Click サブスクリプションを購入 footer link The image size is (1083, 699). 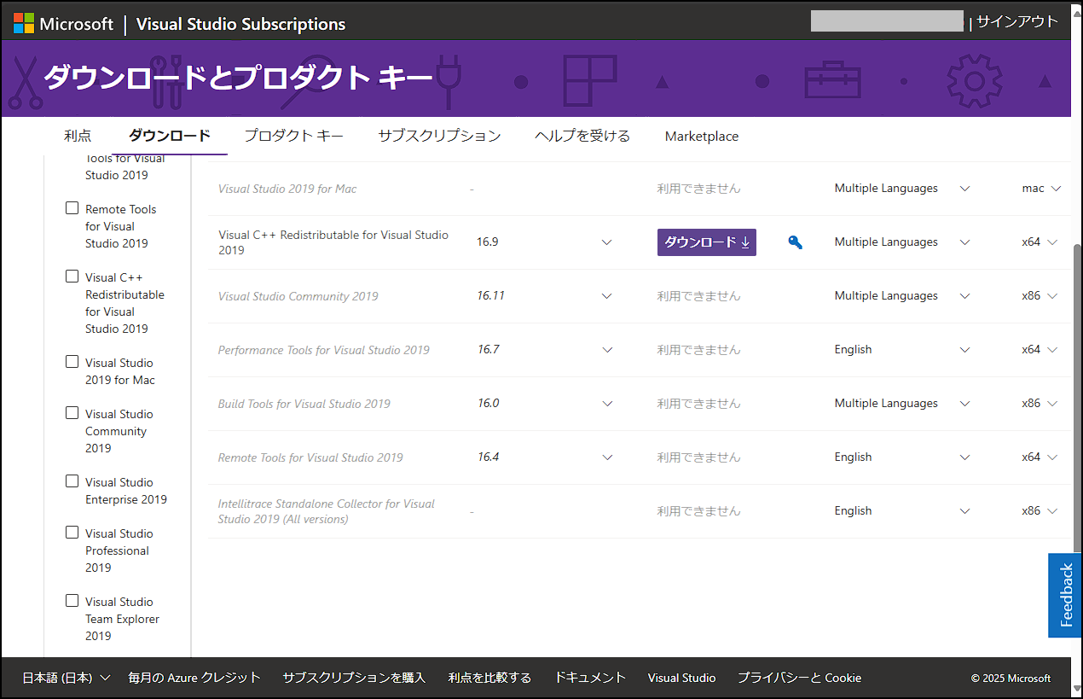(354, 678)
